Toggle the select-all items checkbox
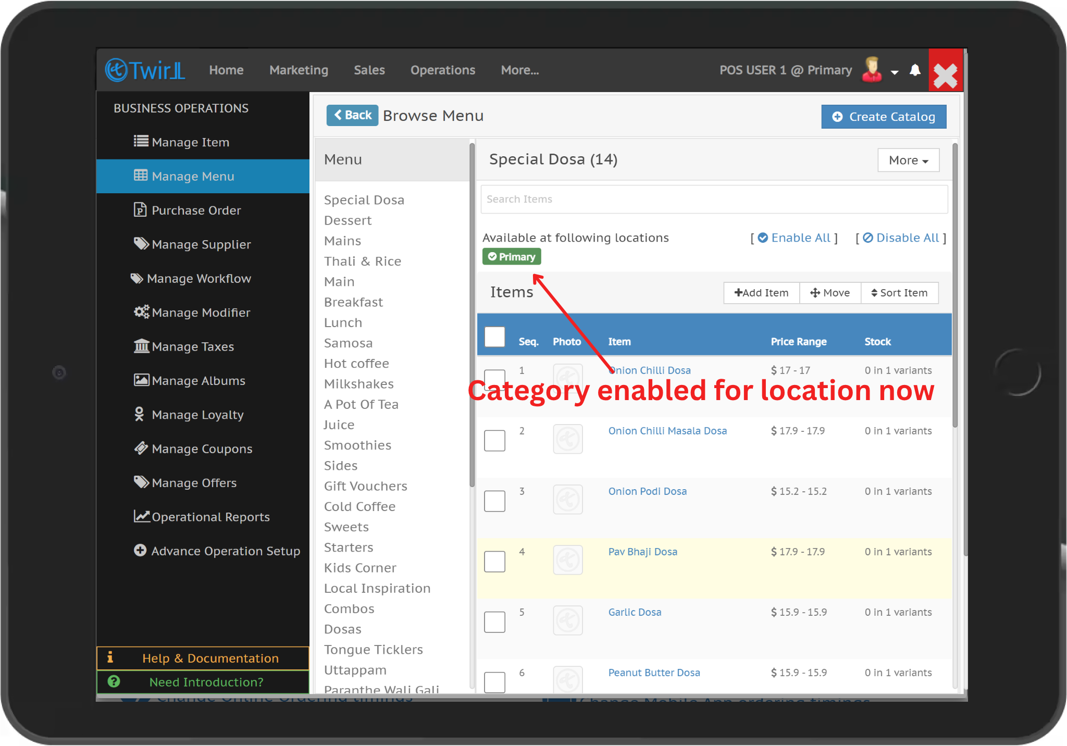Screen dimensions: 1067x746 pyautogui.click(x=494, y=337)
